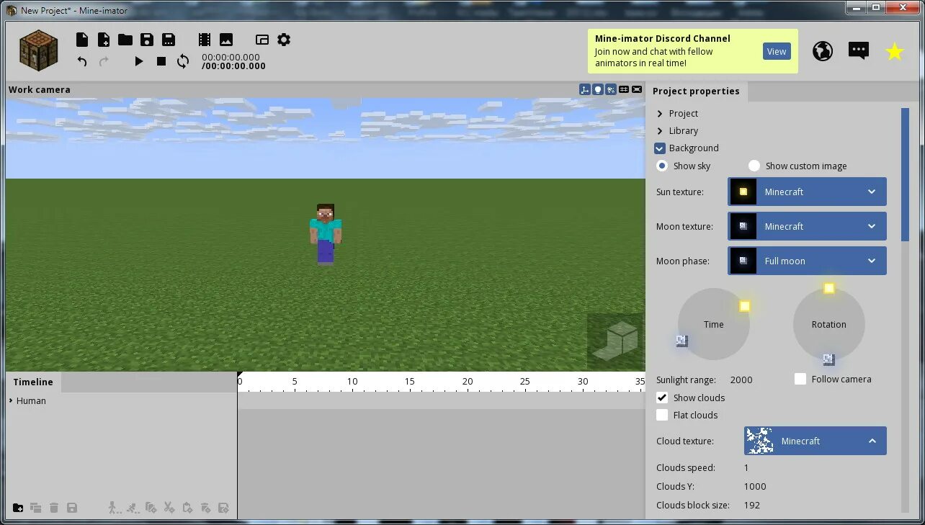Image resolution: width=925 pixels, height=525 pixels.
Task: Select the Timeline tab
Action: (x=33, y=382)
